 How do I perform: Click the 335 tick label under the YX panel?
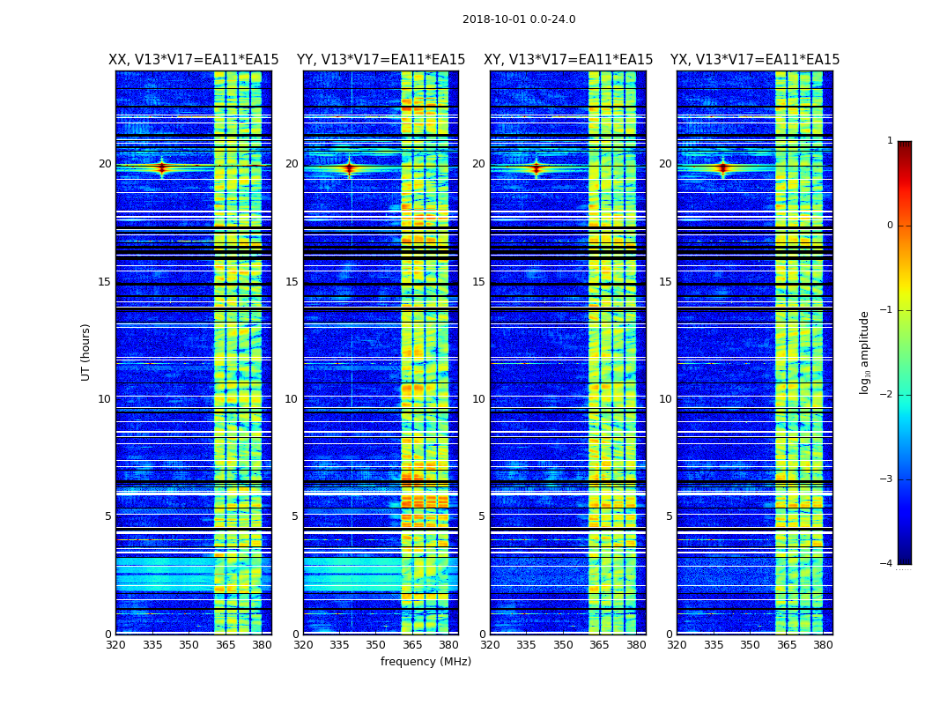tap(714, 645)
